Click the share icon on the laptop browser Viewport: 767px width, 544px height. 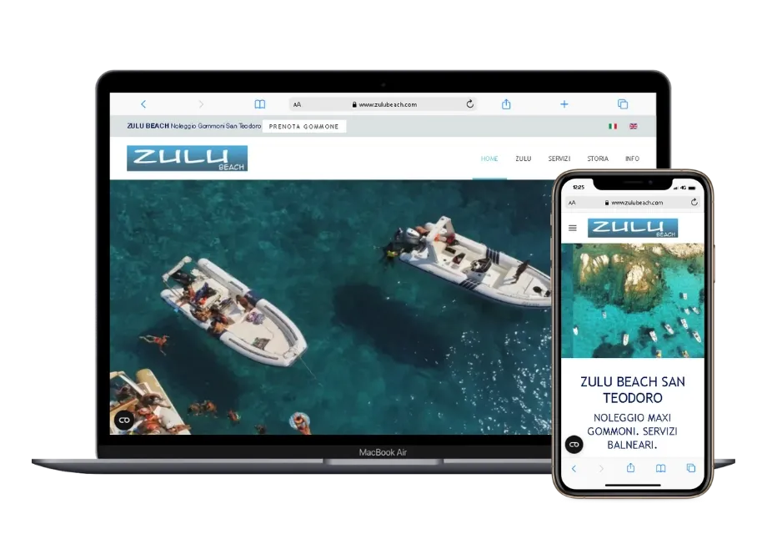(506, 104)
